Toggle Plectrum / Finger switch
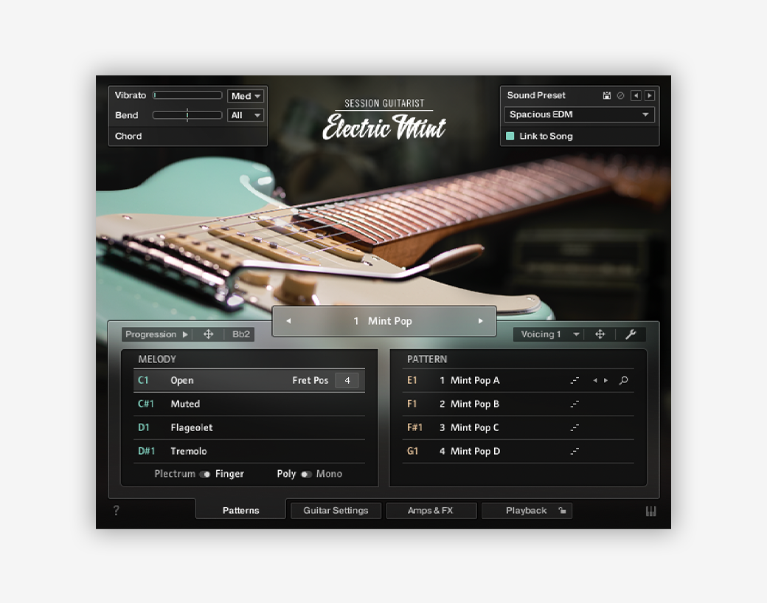The width and height of the screenshot is (767, 603). (204, 475)
